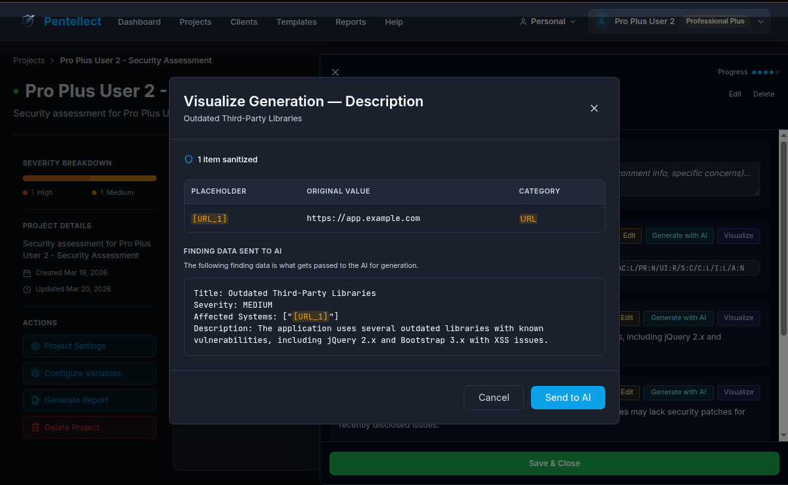
Task: Click the ORIGINAL VALUE column header
Action: tap(338, 191)
